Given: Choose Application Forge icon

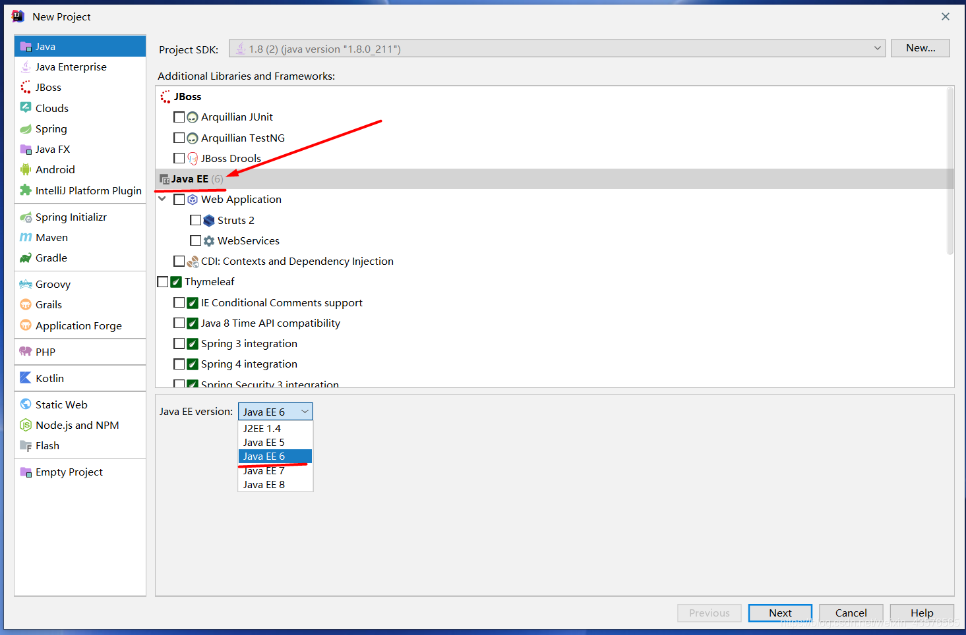Looking at the screenshot, I should [x=26, y=325].
